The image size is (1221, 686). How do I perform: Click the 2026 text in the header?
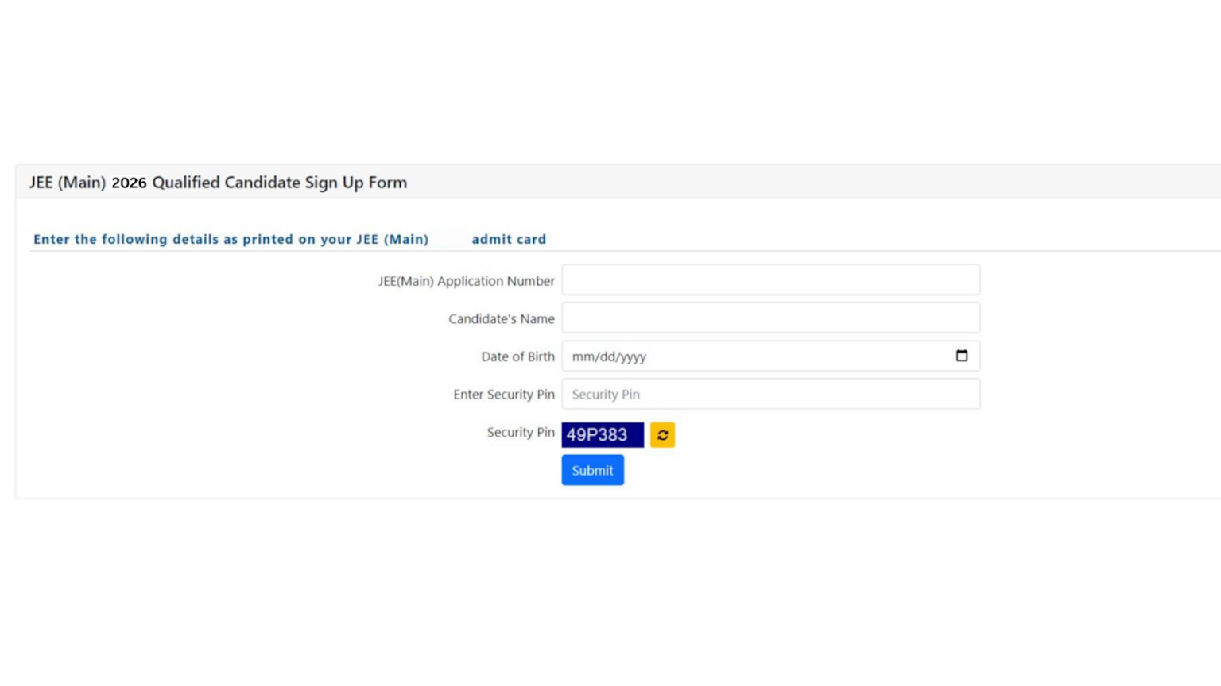pos(130,182)
